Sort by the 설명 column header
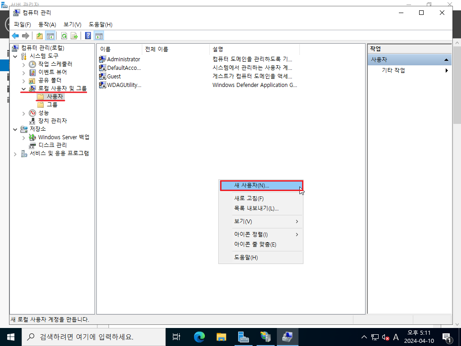Viewport: 461px width, 346px height. pyautogui.click(x=255, y=49)
